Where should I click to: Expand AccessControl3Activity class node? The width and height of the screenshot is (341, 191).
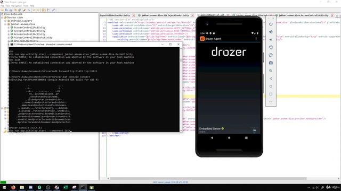coord(9,34)
